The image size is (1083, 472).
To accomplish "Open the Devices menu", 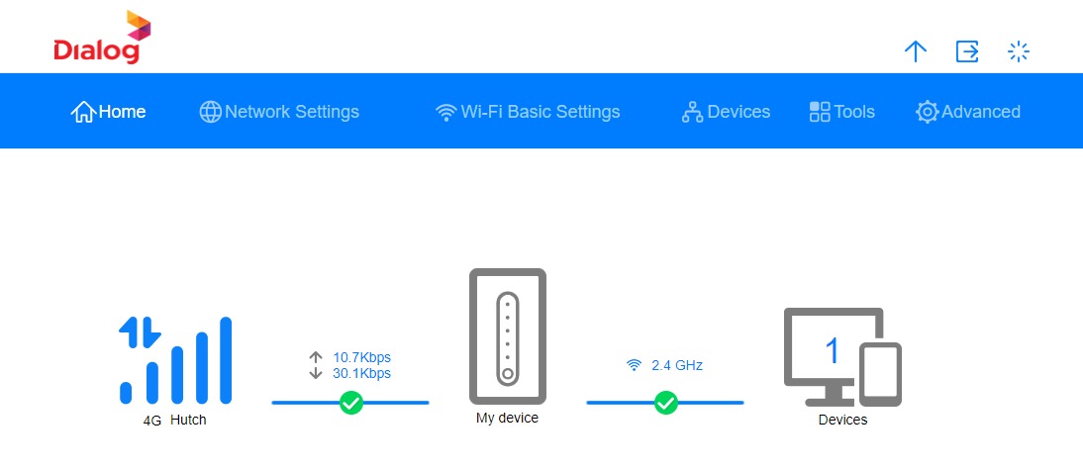I will 726,112.
